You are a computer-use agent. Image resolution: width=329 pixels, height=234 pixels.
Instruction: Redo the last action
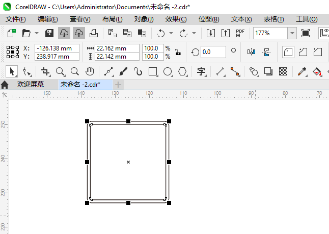183,33
